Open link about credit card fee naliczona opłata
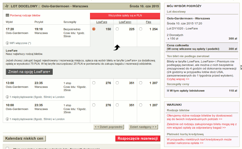 coord(199,141)
